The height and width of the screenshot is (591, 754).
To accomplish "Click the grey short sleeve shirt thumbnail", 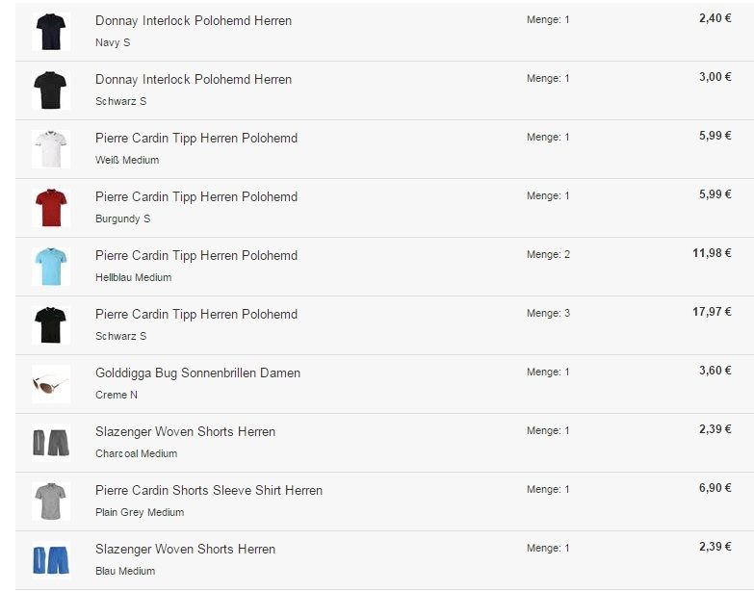I will (x=50, y=501).
